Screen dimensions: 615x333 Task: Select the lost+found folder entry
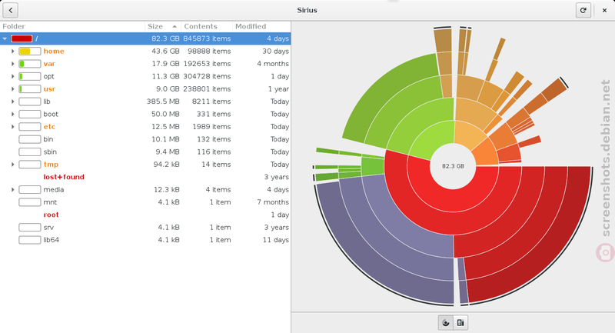tap(64, 177)
